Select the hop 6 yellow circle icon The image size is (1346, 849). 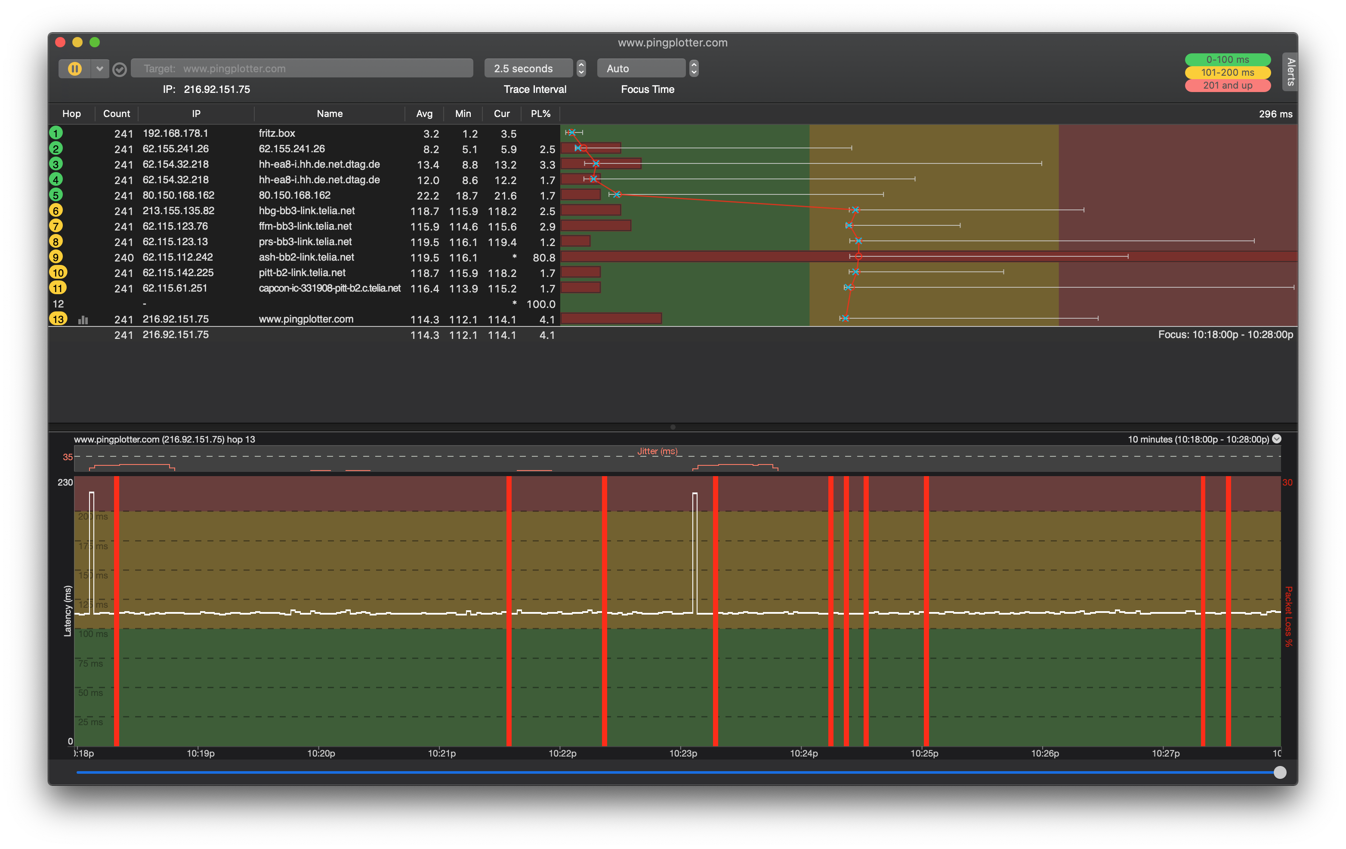56,211
